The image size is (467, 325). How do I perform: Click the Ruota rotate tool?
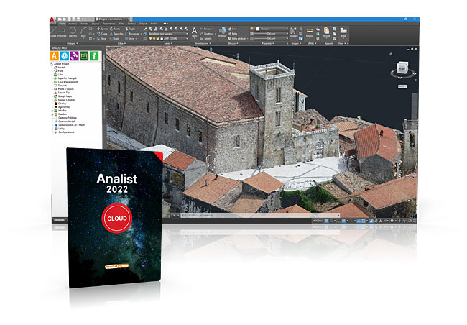pos(115,29)
